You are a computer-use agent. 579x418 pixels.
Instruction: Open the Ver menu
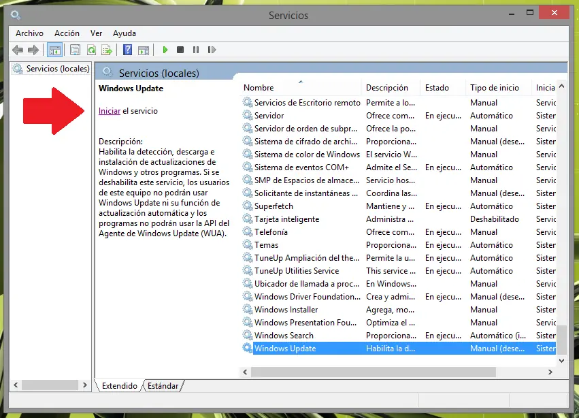(x=96, y=33)
